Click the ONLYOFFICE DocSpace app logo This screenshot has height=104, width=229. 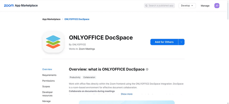pos(53,42)
